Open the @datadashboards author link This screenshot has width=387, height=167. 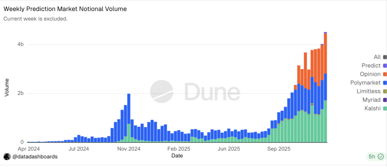[35, 157]
